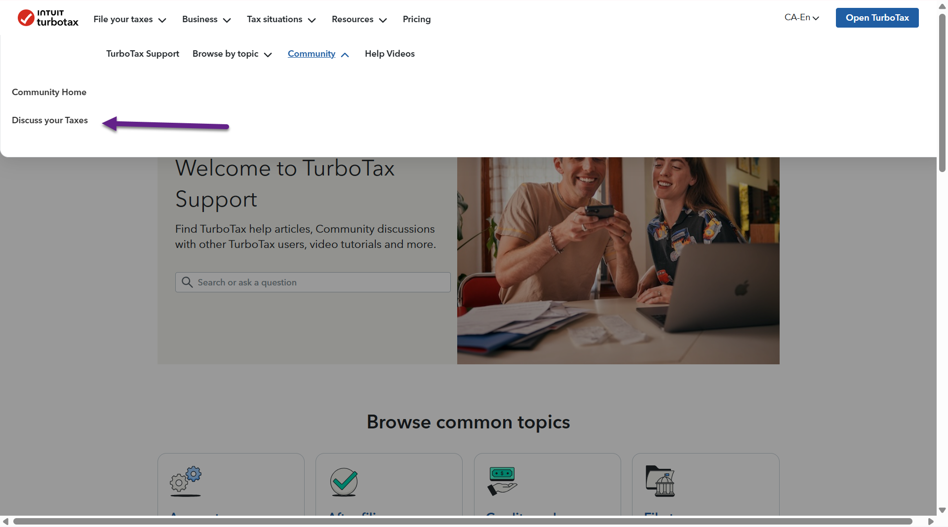This screenshot has width=948, height=527.
Task: Expand the Browse by topic menu
Action: [x=232, y=54]
